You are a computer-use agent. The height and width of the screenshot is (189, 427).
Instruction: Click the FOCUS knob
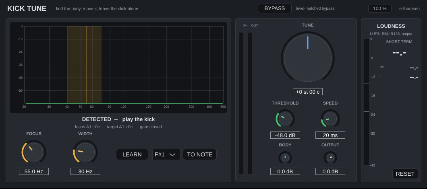(34, 152)
